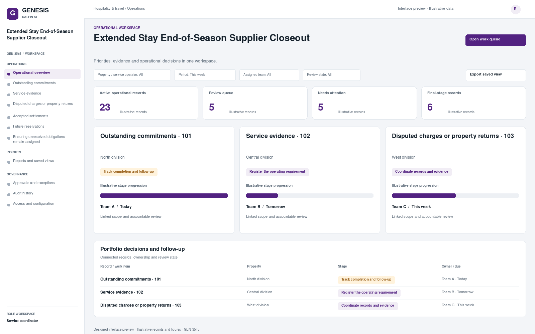
Task: Click the Hospitality & travel breadcrumb
Action: [x=109, y=9]
